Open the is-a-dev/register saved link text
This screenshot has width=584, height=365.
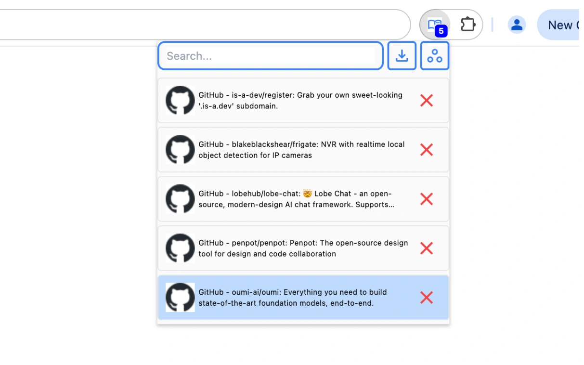coord(300,100)
